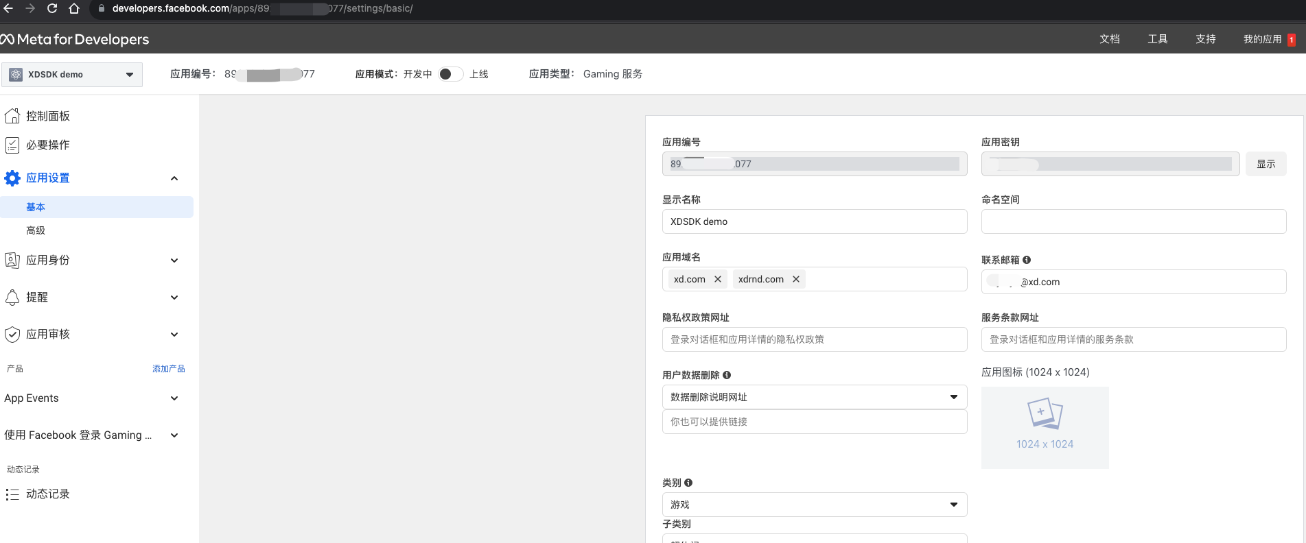The height and width of the screenshot is (543, 1306).
Task: Click the 应用审核 shield icon
Action: click(12, 334)
